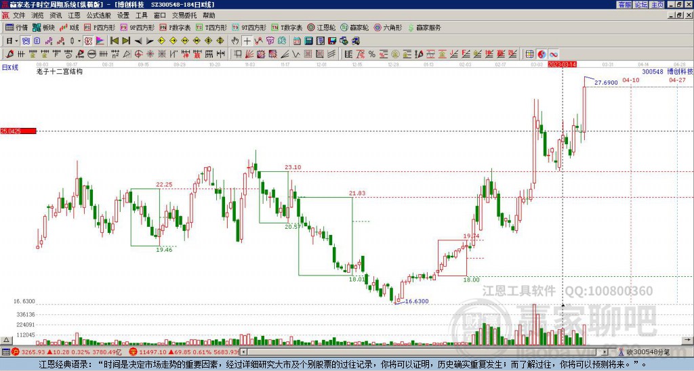Click the up-triangle button beside volume

coord(5,341)
